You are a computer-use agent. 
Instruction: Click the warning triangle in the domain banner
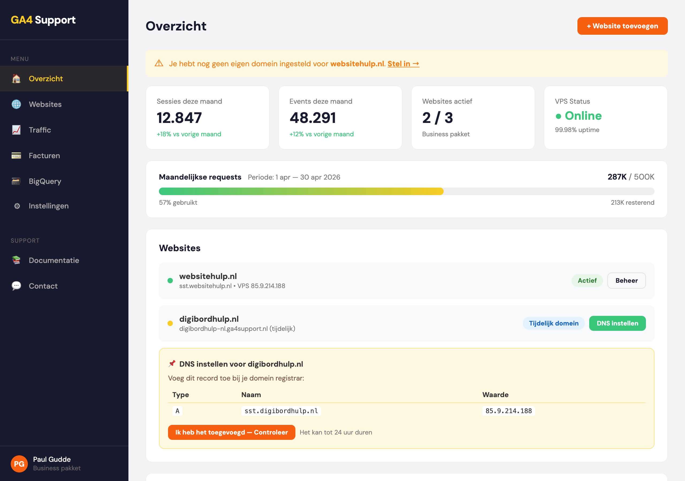159,63
